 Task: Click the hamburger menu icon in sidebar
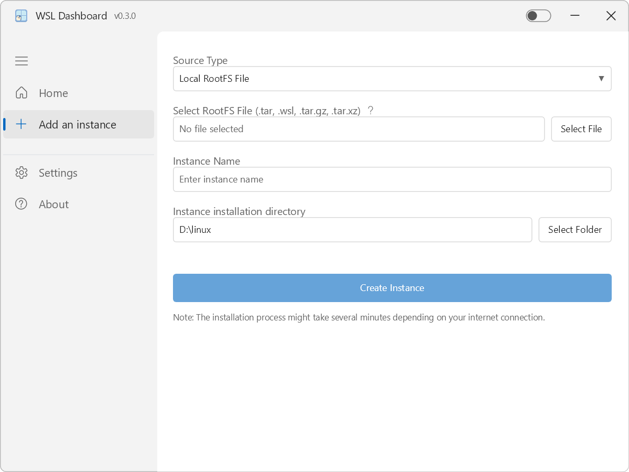click(x=21, y=61)
